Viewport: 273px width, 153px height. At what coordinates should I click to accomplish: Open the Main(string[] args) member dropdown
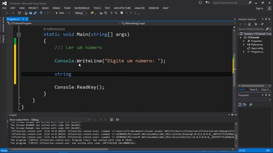(x=178, y=23)
